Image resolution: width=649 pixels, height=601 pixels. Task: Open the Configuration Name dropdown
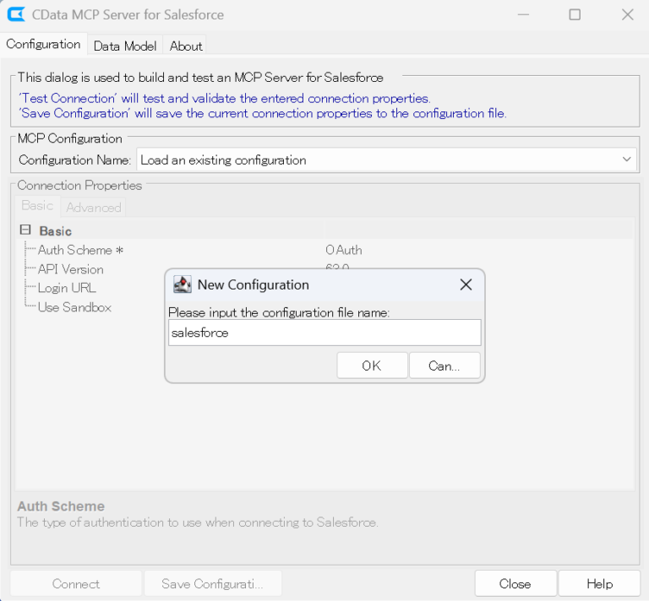[x=626, y=160]
